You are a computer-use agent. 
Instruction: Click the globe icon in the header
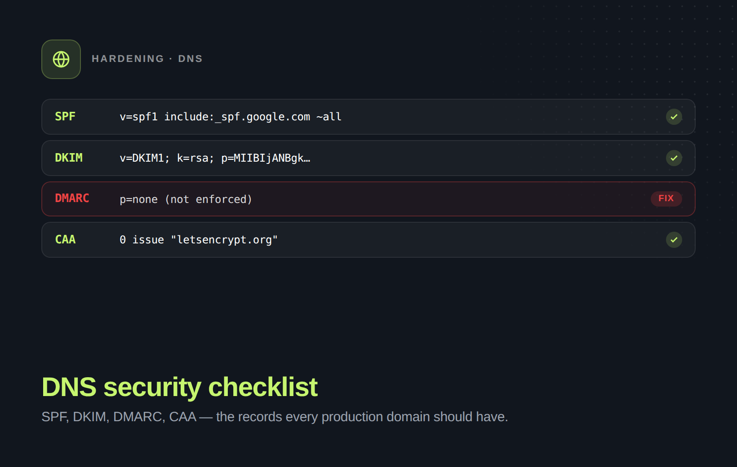61,59
